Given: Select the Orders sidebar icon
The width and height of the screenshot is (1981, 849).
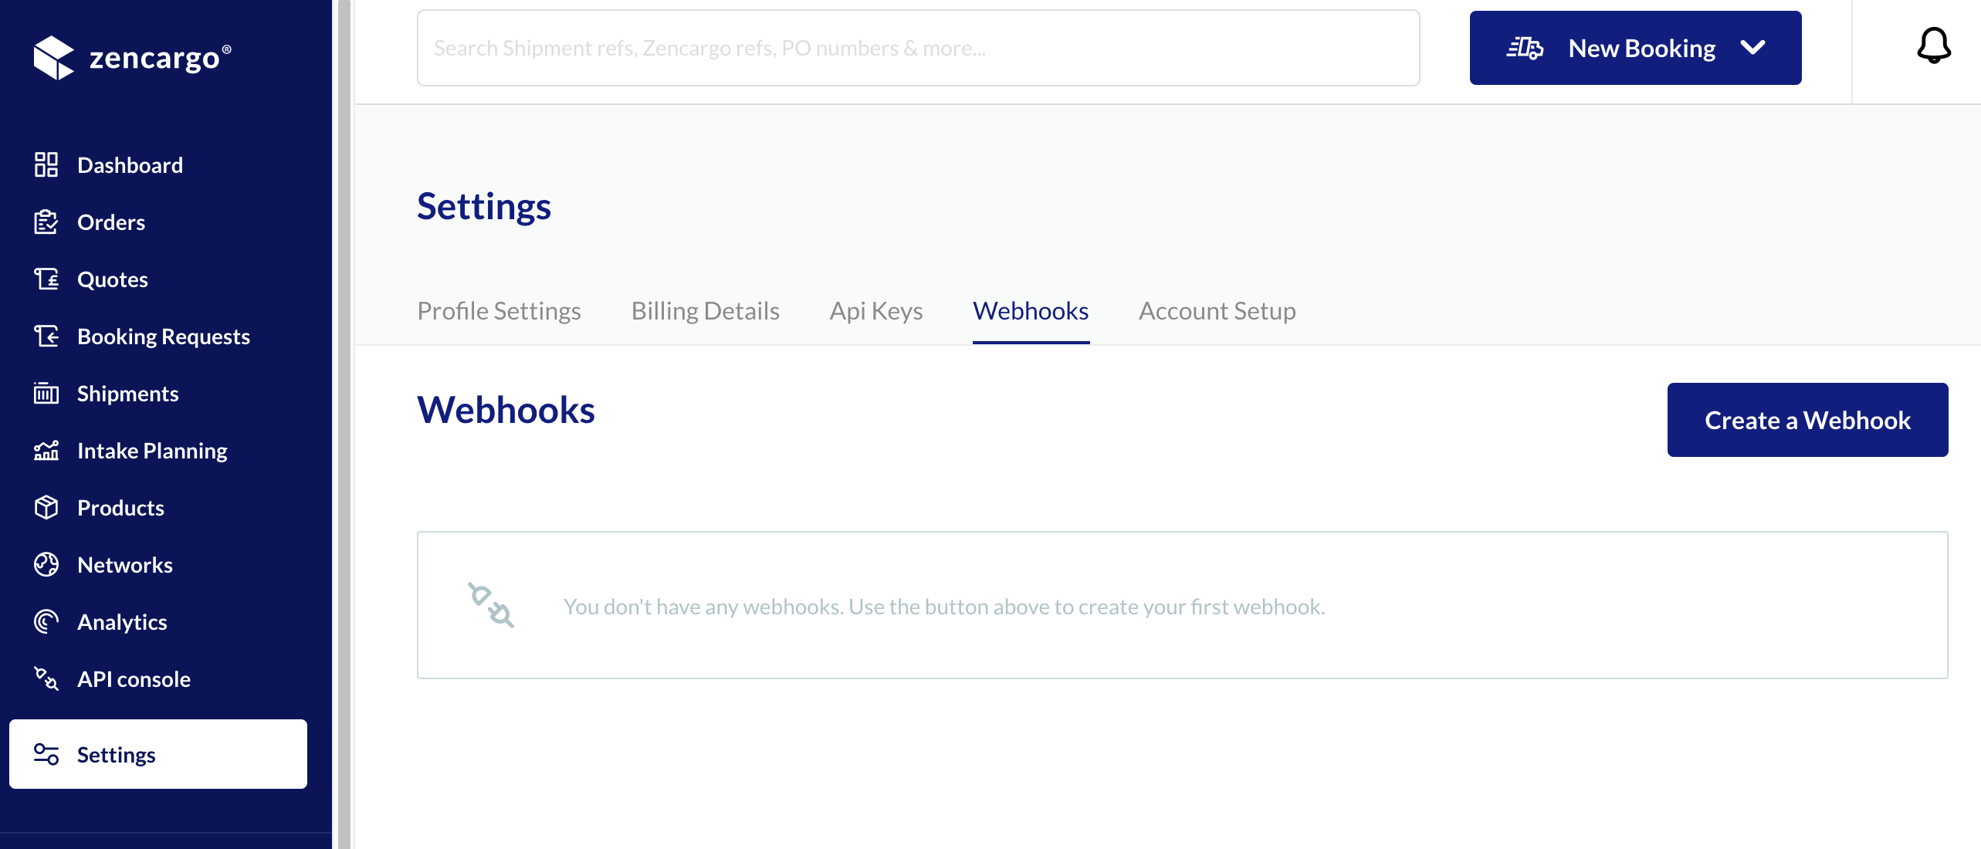Looking at the screenshot, I should [46, 222].
